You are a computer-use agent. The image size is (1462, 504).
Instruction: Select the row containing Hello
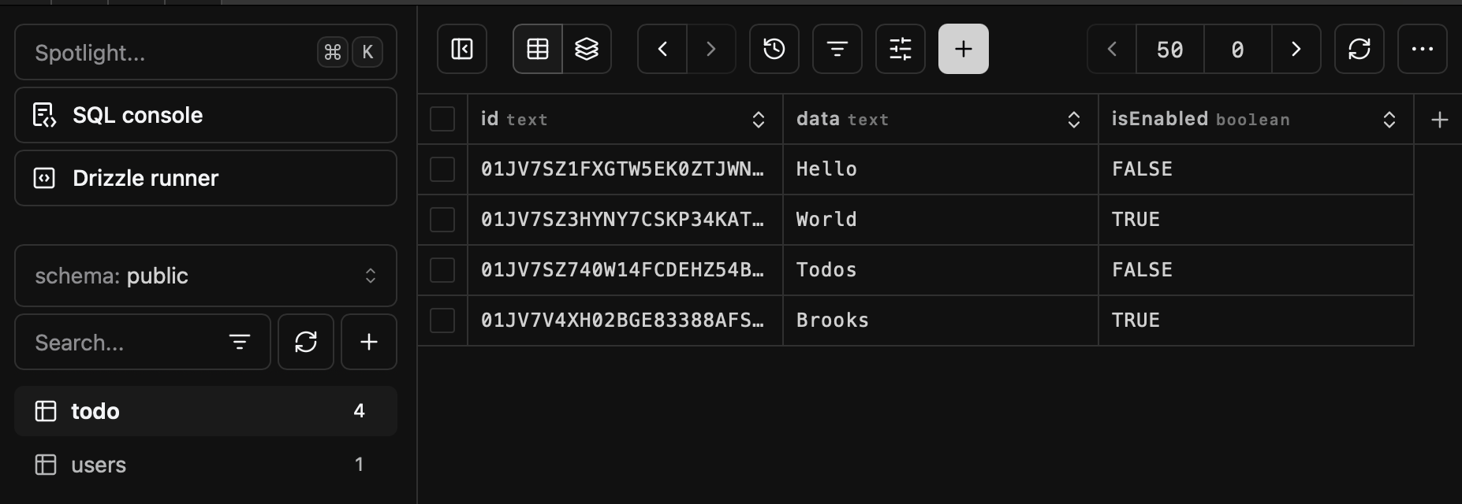click(x=442, y=169)
